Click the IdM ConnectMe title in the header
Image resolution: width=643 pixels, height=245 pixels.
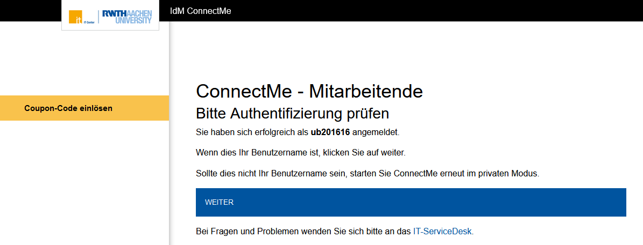pos(200,11)
